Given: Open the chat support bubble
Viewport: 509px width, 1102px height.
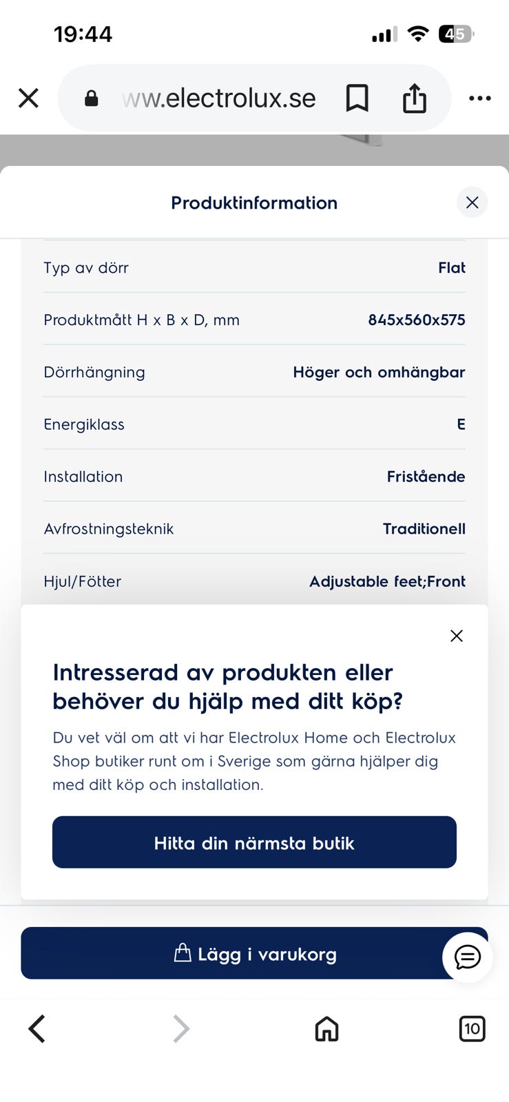Looking at the screenshot, I should (x=468, y=957).
